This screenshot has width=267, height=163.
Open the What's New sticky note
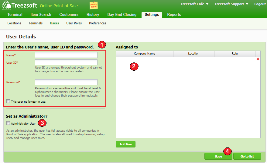tap(94, 5)
